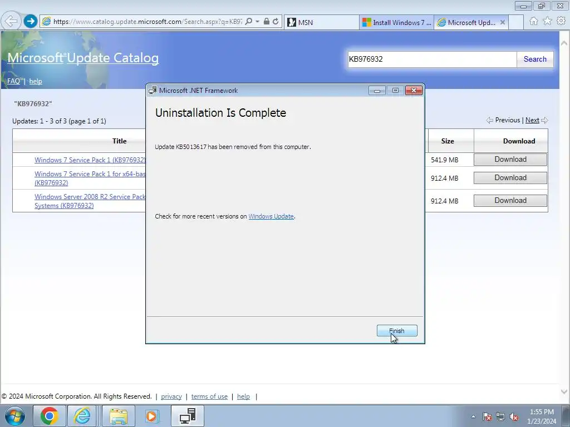Click the .NET Framework installer taskbar icon
Screen dimensions: 570x427
click(188, 416)
